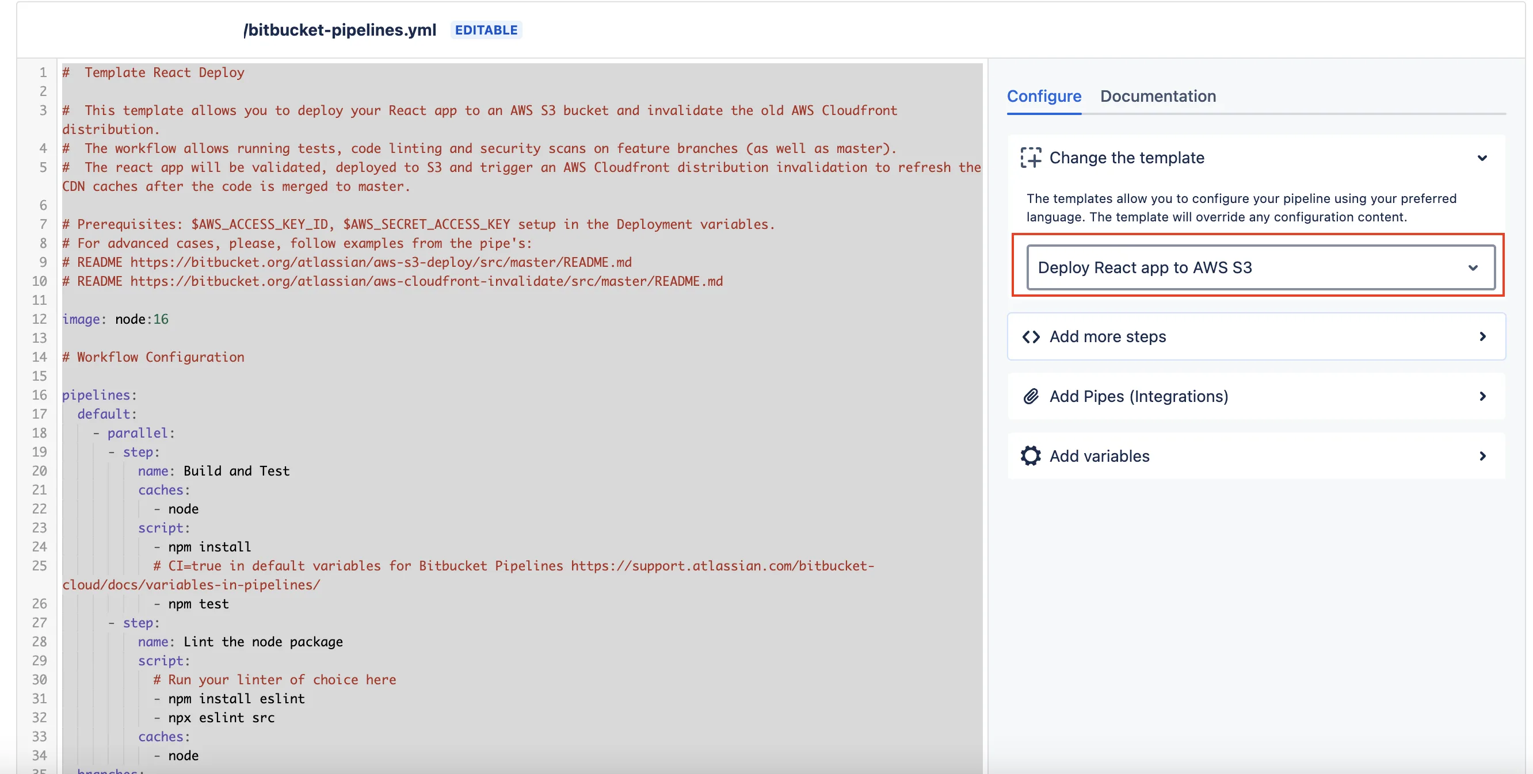Click the '- node' entry on line 34
Screen dimensions: 1533x774
pos(176,756)
